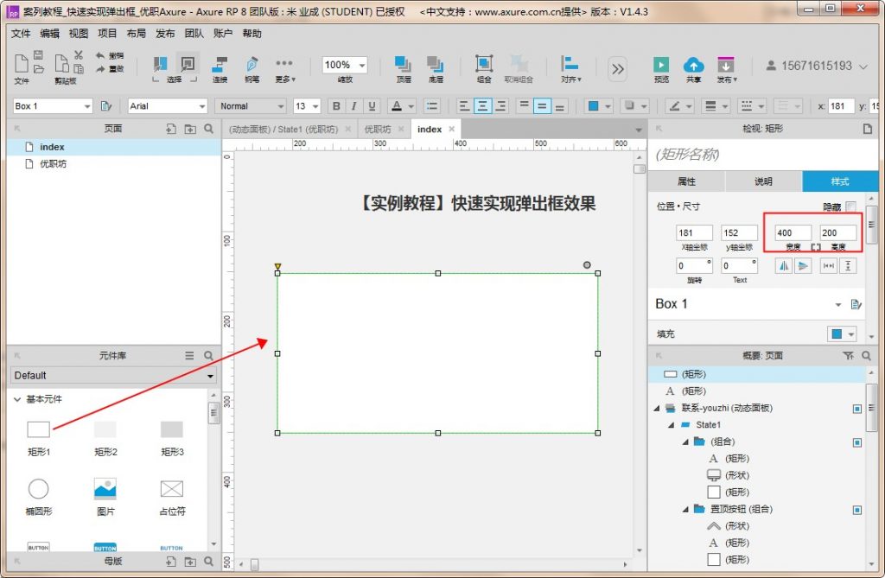
Task: Click the 连接 (Connector) tool icon
Action: point(220,66)
